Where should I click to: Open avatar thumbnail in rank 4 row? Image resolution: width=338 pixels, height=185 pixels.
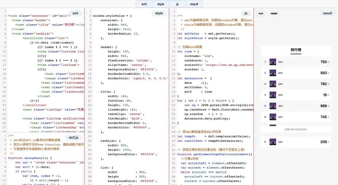273,95
